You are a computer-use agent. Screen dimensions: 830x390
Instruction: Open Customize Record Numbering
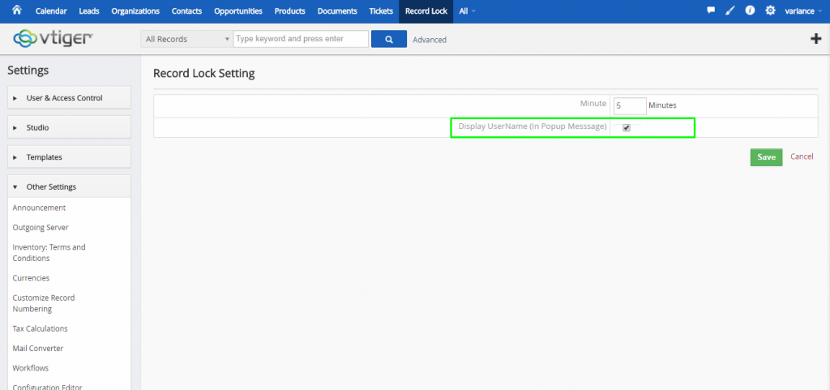(44, 303)
